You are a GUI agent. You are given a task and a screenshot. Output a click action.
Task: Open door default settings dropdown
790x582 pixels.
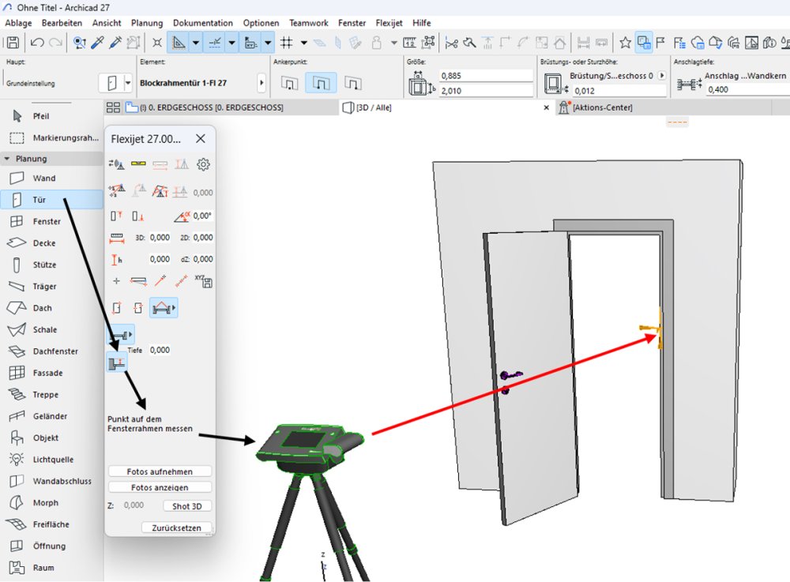tap(128, 83)
